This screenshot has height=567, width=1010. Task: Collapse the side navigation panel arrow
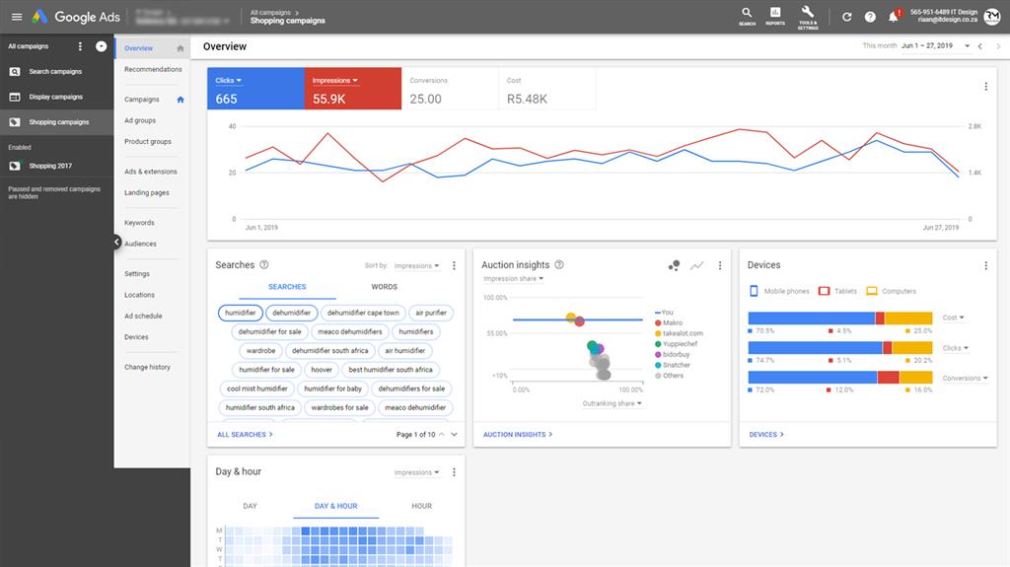(x=116, y=242)
